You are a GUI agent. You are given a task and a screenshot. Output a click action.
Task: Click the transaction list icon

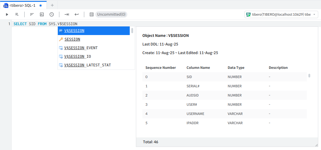coord(91,14)
